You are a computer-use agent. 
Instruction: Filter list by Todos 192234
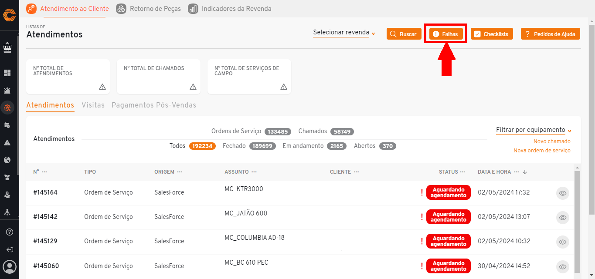point(193,146)
